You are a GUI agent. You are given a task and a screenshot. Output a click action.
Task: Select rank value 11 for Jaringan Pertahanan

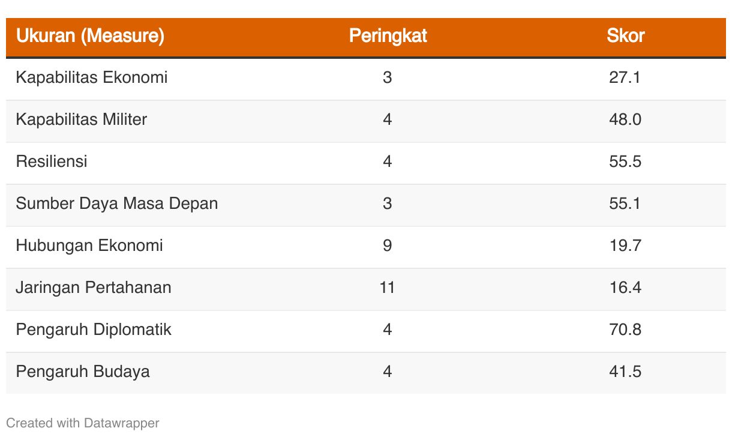pos(388,288)
